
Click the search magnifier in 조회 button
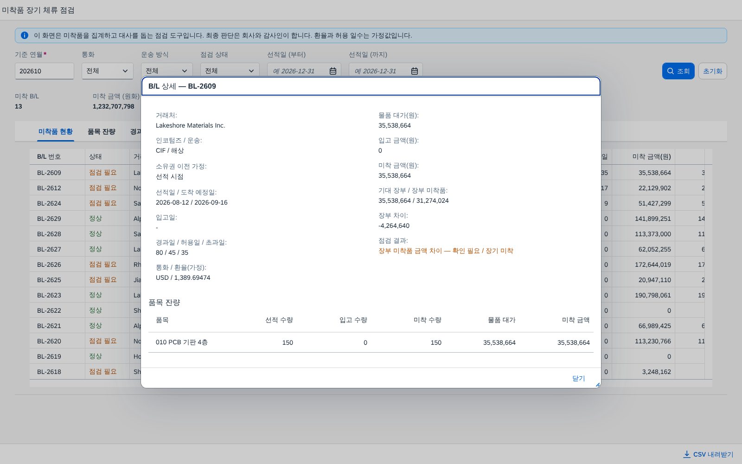point(671,71)
